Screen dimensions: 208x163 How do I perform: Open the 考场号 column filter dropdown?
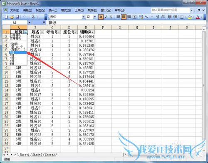[x=59, y=32]
